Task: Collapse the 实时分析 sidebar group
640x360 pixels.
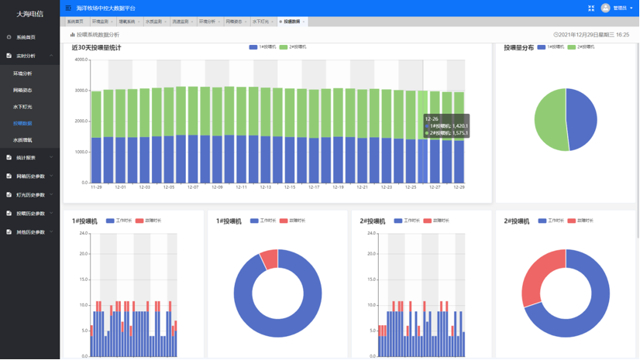Action: [51, 56]
